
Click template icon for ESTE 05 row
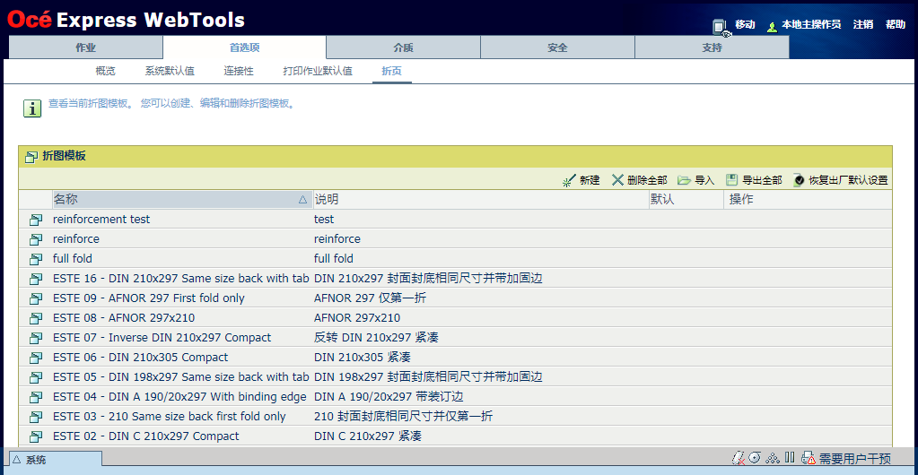(x=36, y=377)
